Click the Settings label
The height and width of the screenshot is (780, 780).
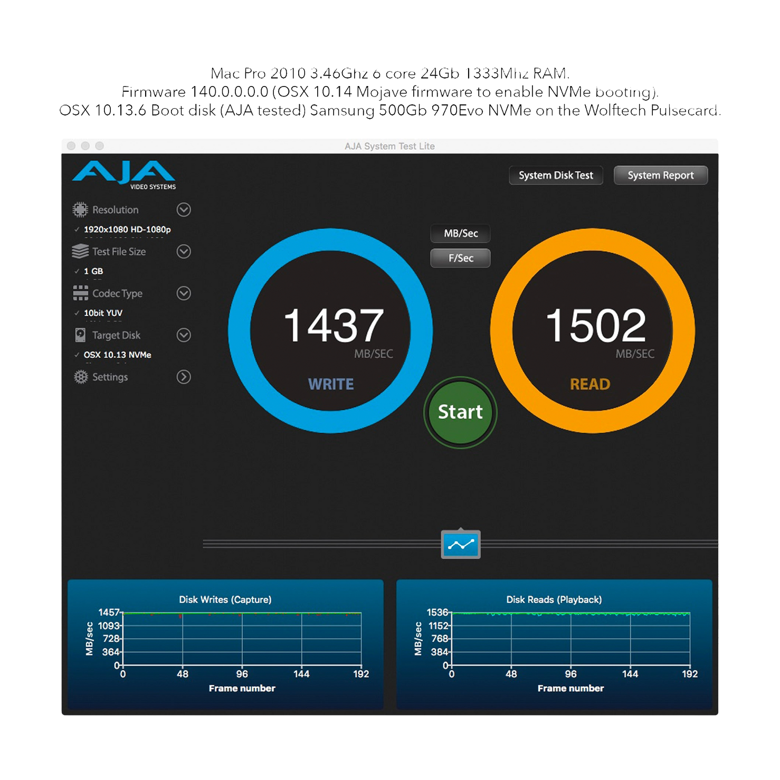pos(110,377)
